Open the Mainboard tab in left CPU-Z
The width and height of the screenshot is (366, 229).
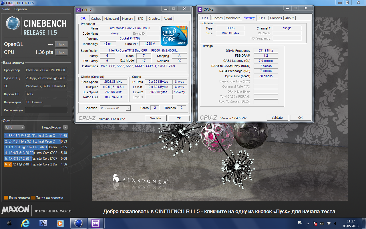click(112, 19)
